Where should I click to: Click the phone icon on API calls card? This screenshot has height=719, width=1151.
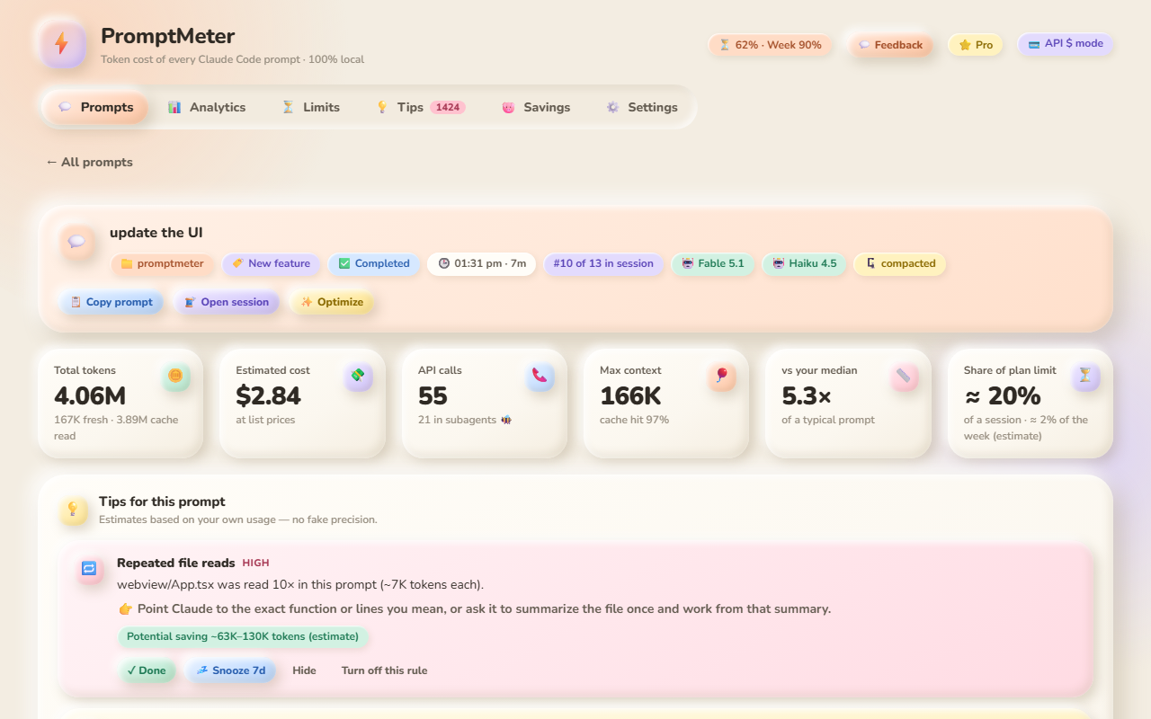pos(540,377)
